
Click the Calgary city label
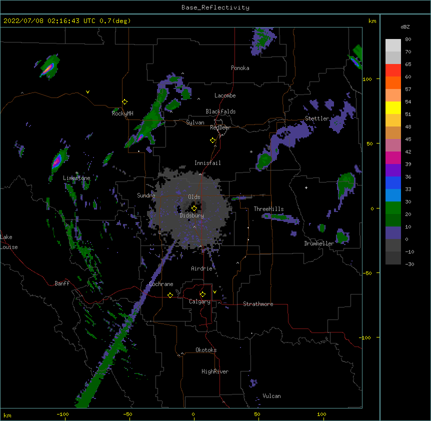(199, 301)
